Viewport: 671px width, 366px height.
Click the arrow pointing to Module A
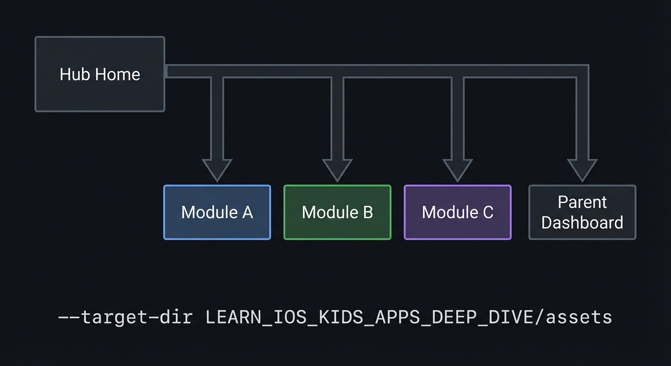(x=217, y=167)
